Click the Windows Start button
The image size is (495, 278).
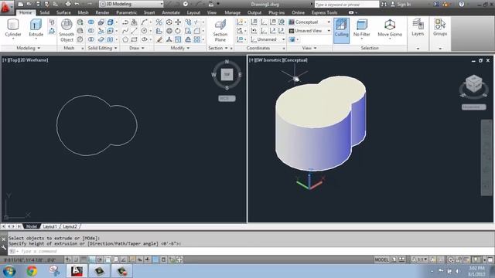click(9, 271)
